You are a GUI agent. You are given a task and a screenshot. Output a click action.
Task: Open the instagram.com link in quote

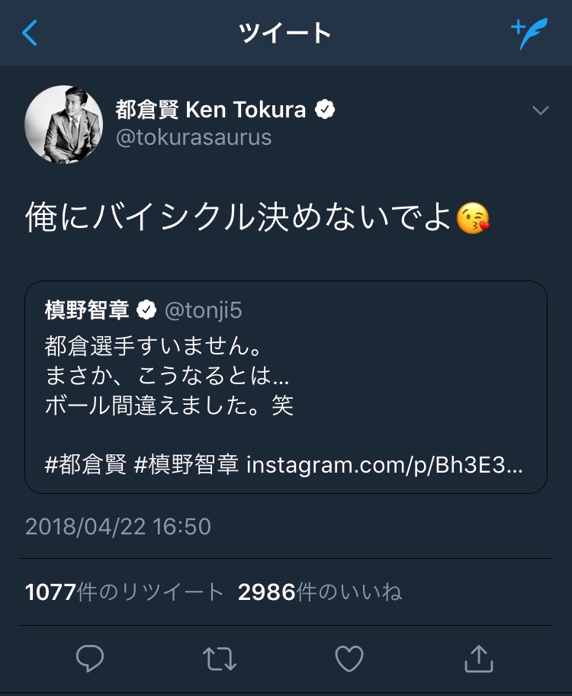coord(384,465)
